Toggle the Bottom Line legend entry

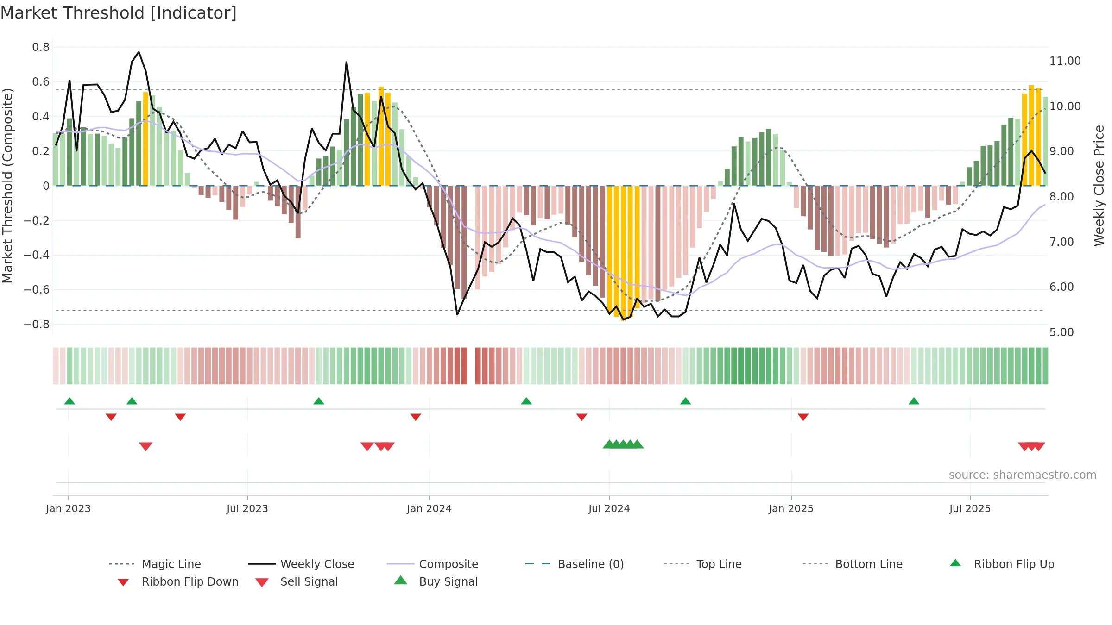(853, 564)
